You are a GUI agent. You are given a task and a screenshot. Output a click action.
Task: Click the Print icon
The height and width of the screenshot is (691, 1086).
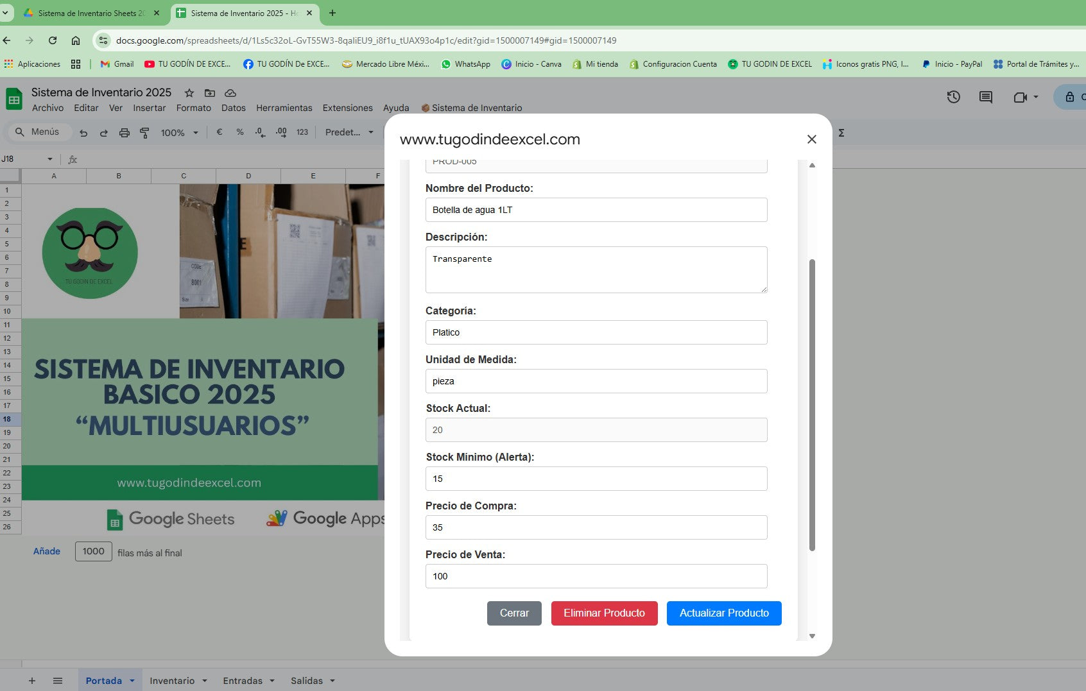125,133
